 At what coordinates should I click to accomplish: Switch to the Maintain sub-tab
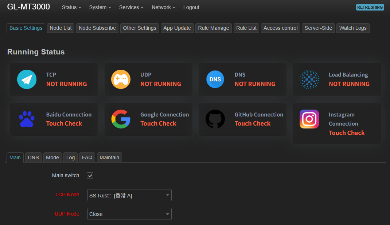coord(109,157)
